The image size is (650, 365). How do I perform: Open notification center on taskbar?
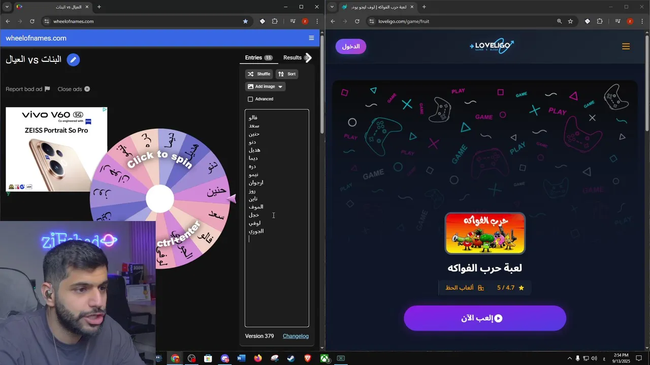(639, 358)
